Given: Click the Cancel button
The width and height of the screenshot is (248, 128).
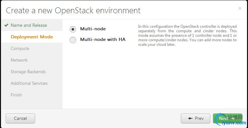Looking at the screenshot, I should pos(20,118).
